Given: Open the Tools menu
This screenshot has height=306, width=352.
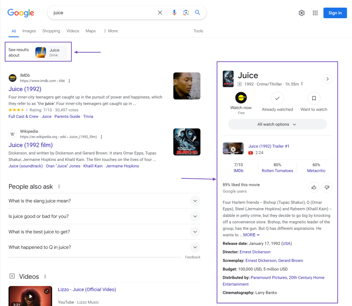Looking at the screenshot, I should pos(198,31).
